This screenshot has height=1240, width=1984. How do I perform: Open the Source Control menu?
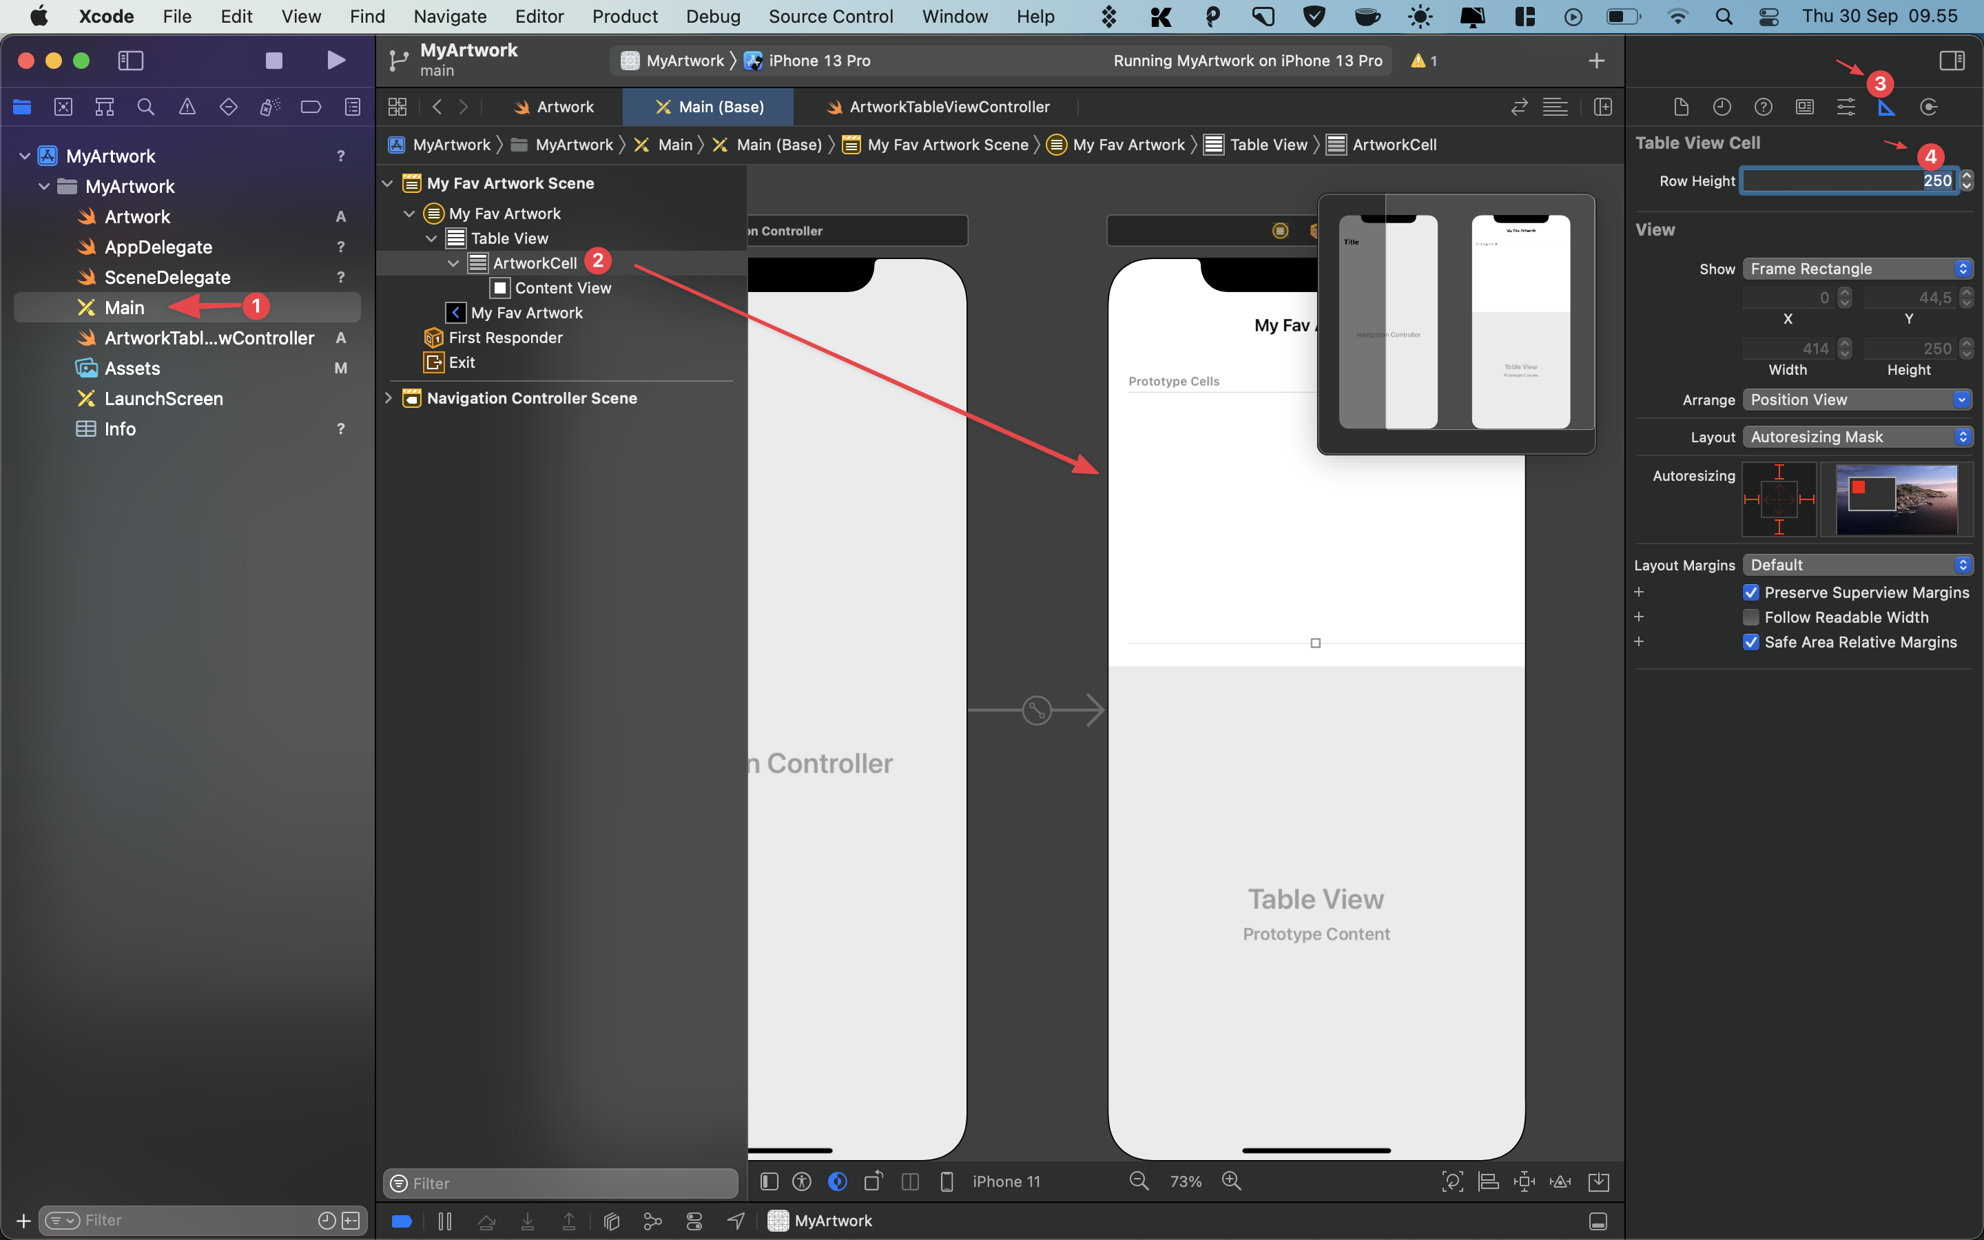(x=831, y=17)
